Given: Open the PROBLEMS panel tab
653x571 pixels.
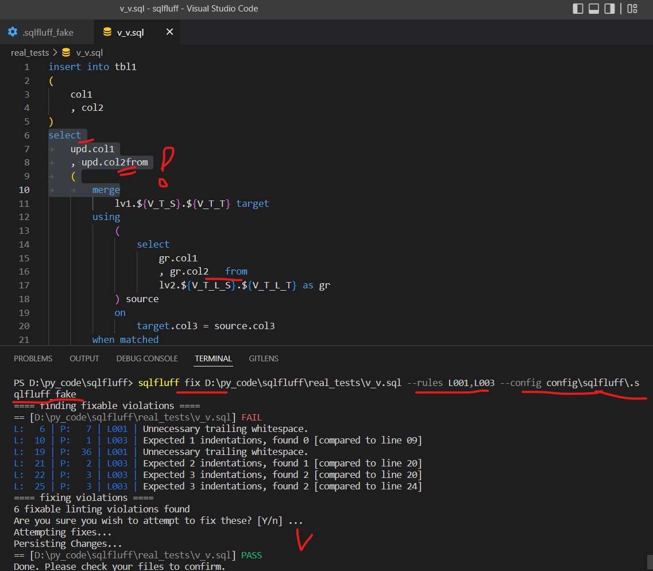Looking at the screenshot, I should coord(33,358).
